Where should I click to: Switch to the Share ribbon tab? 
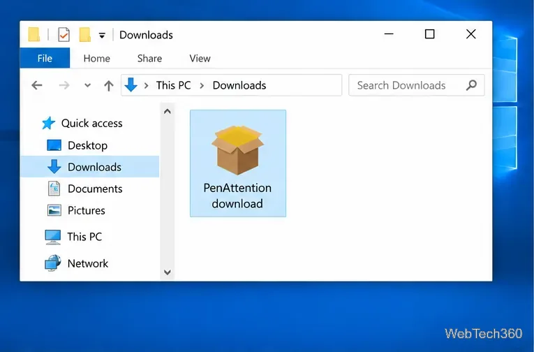click(x=149, y=58)
